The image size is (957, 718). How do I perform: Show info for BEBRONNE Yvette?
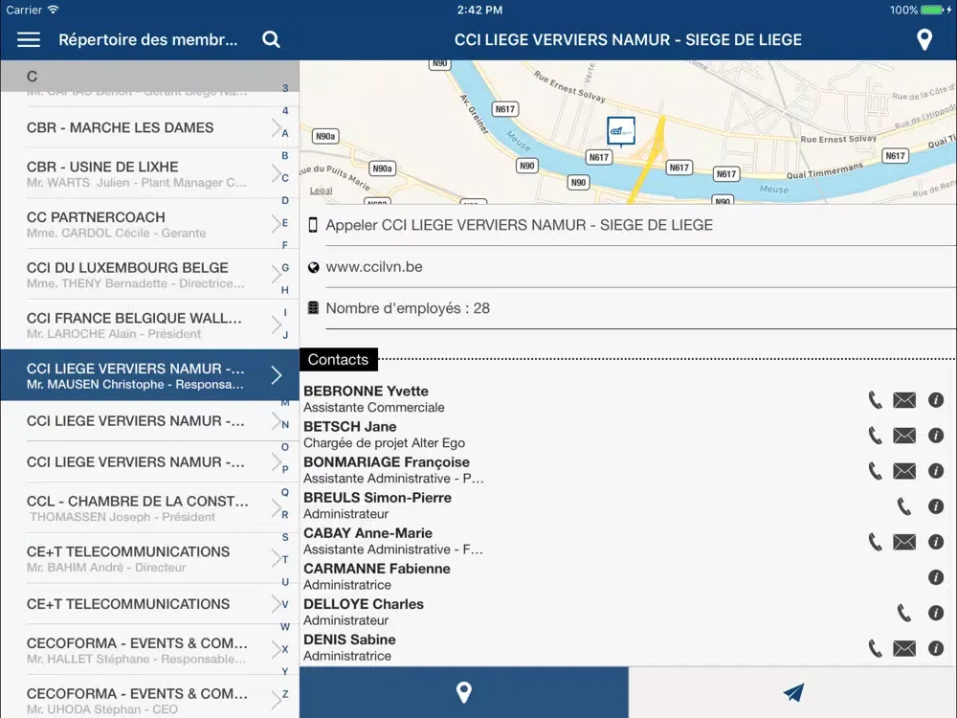click(x=936, y=400)
